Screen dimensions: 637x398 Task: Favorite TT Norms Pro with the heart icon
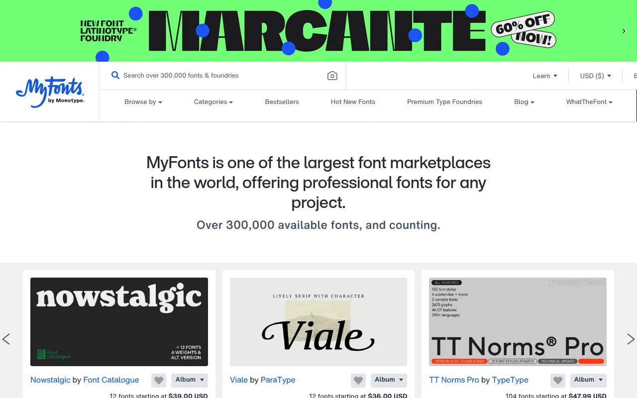(558, 381)
